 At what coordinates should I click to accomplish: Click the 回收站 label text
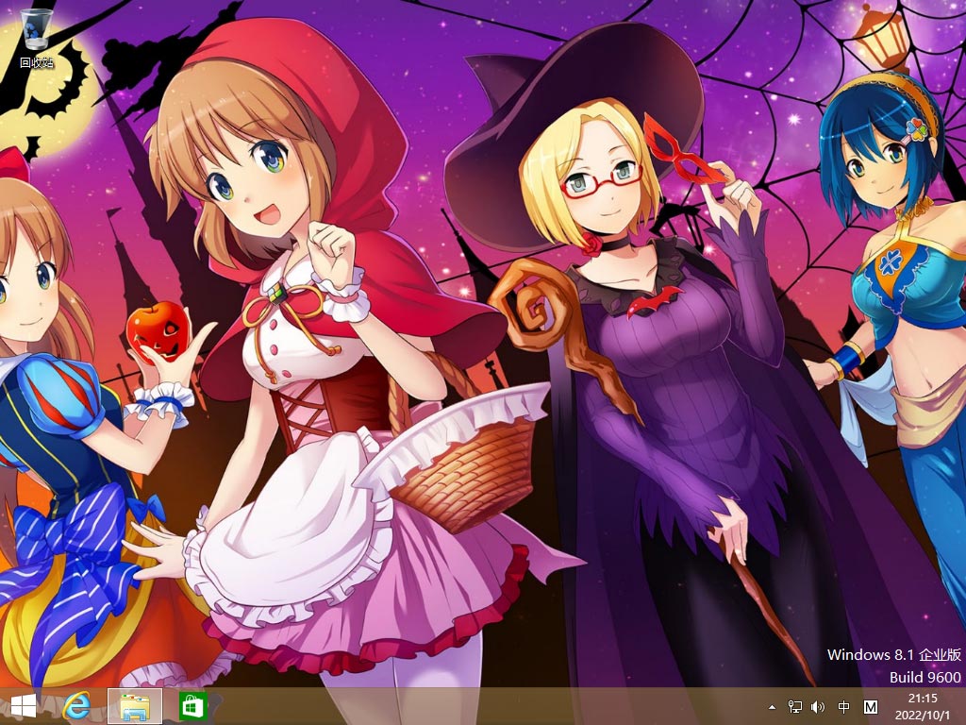pos(38,63)
